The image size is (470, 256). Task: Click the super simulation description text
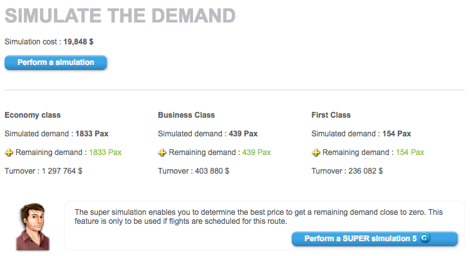point(259,217)
